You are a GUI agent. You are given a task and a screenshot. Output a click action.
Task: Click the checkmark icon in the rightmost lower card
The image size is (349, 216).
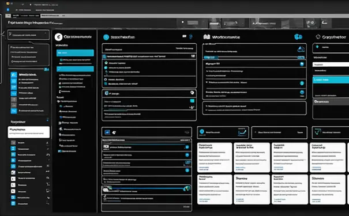pyautogui.click(x=317, y=132)
